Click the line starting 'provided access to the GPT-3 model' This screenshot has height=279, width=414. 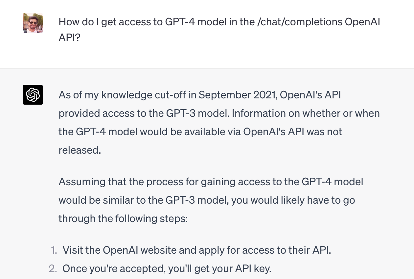(x=219, y=114)
